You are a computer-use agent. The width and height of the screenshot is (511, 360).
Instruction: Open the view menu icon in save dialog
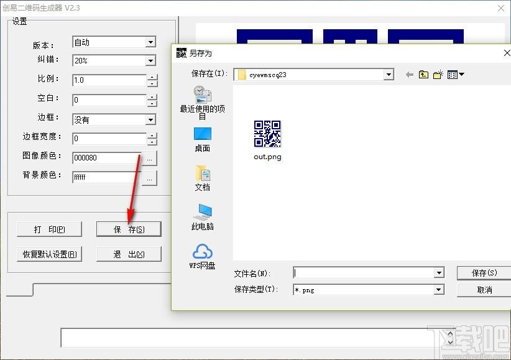(x=456, y=75)
